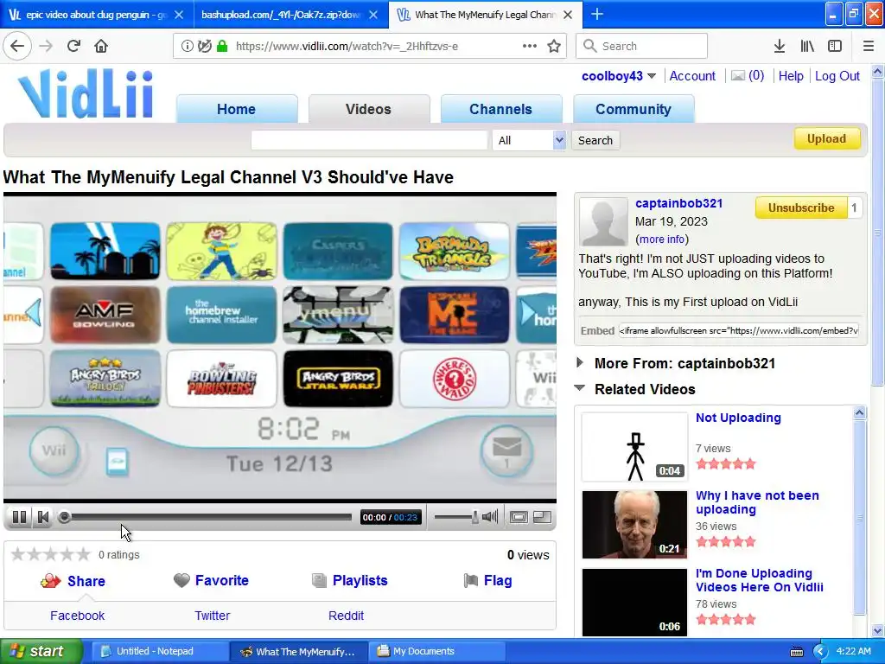Open the page actions three-dots menu
Screen dimensions: 885x664
tap(529, 46)
